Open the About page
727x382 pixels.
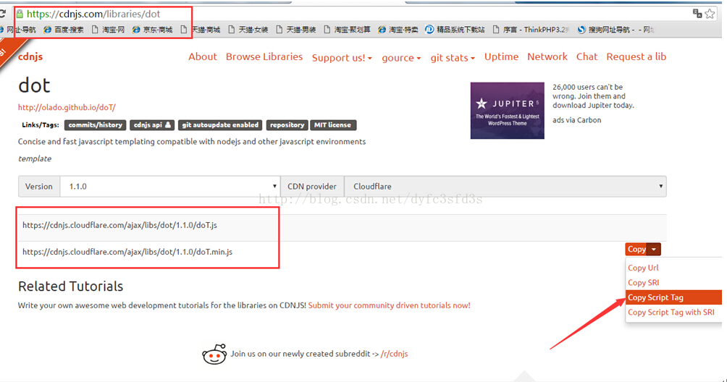pos(203,56)
